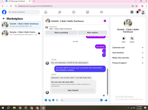Viewport: 148px width, 110px height.
Task: Open the Watch video icon
Action: (x=74, y=12)
